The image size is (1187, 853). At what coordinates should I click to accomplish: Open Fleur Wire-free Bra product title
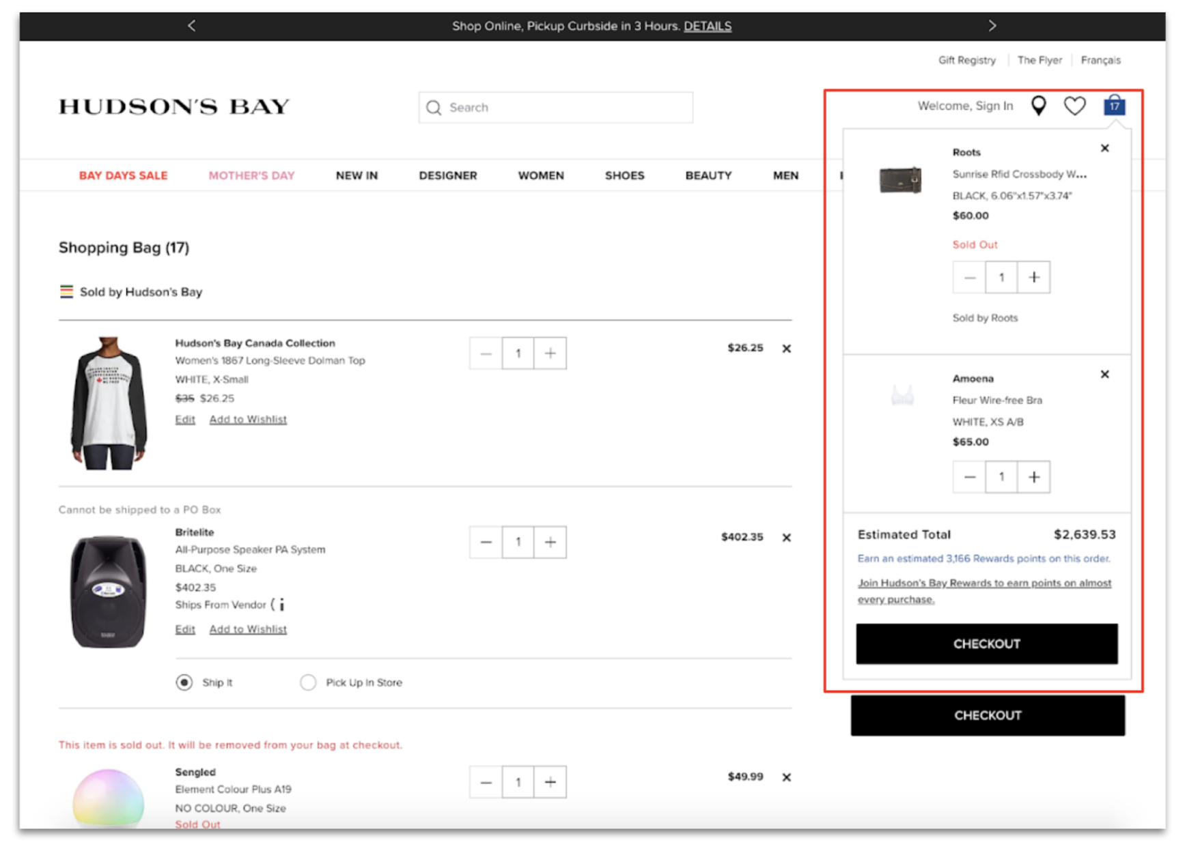[x=997, y=400]
